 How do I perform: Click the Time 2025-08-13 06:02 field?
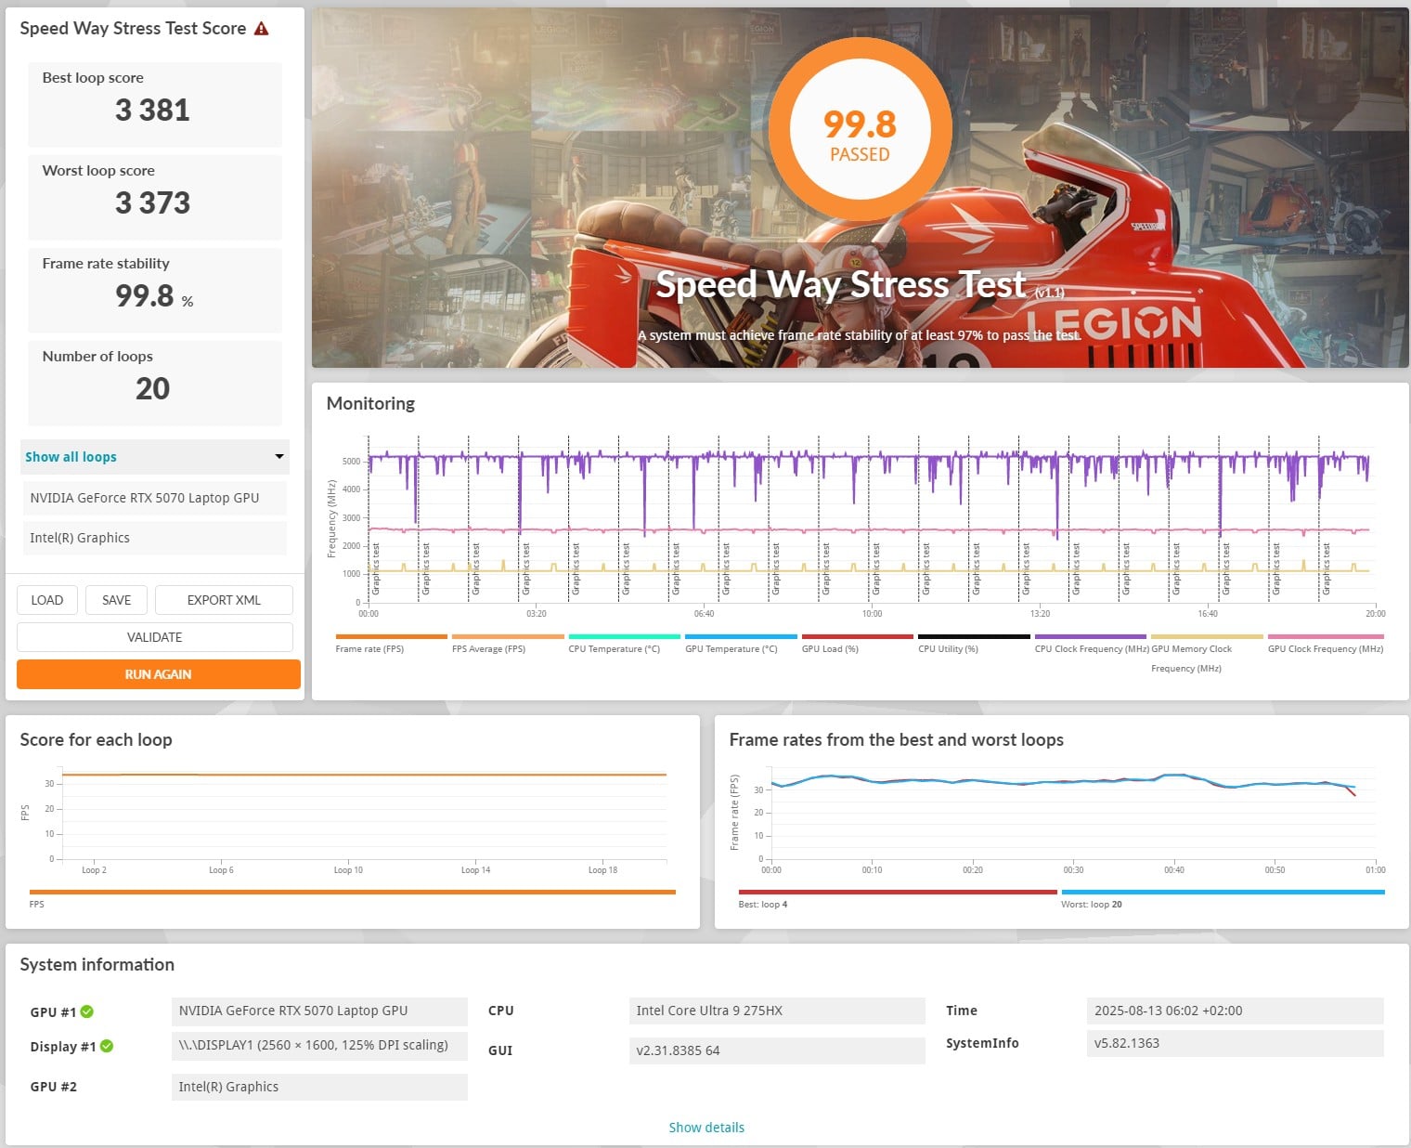(1235, 1011)
